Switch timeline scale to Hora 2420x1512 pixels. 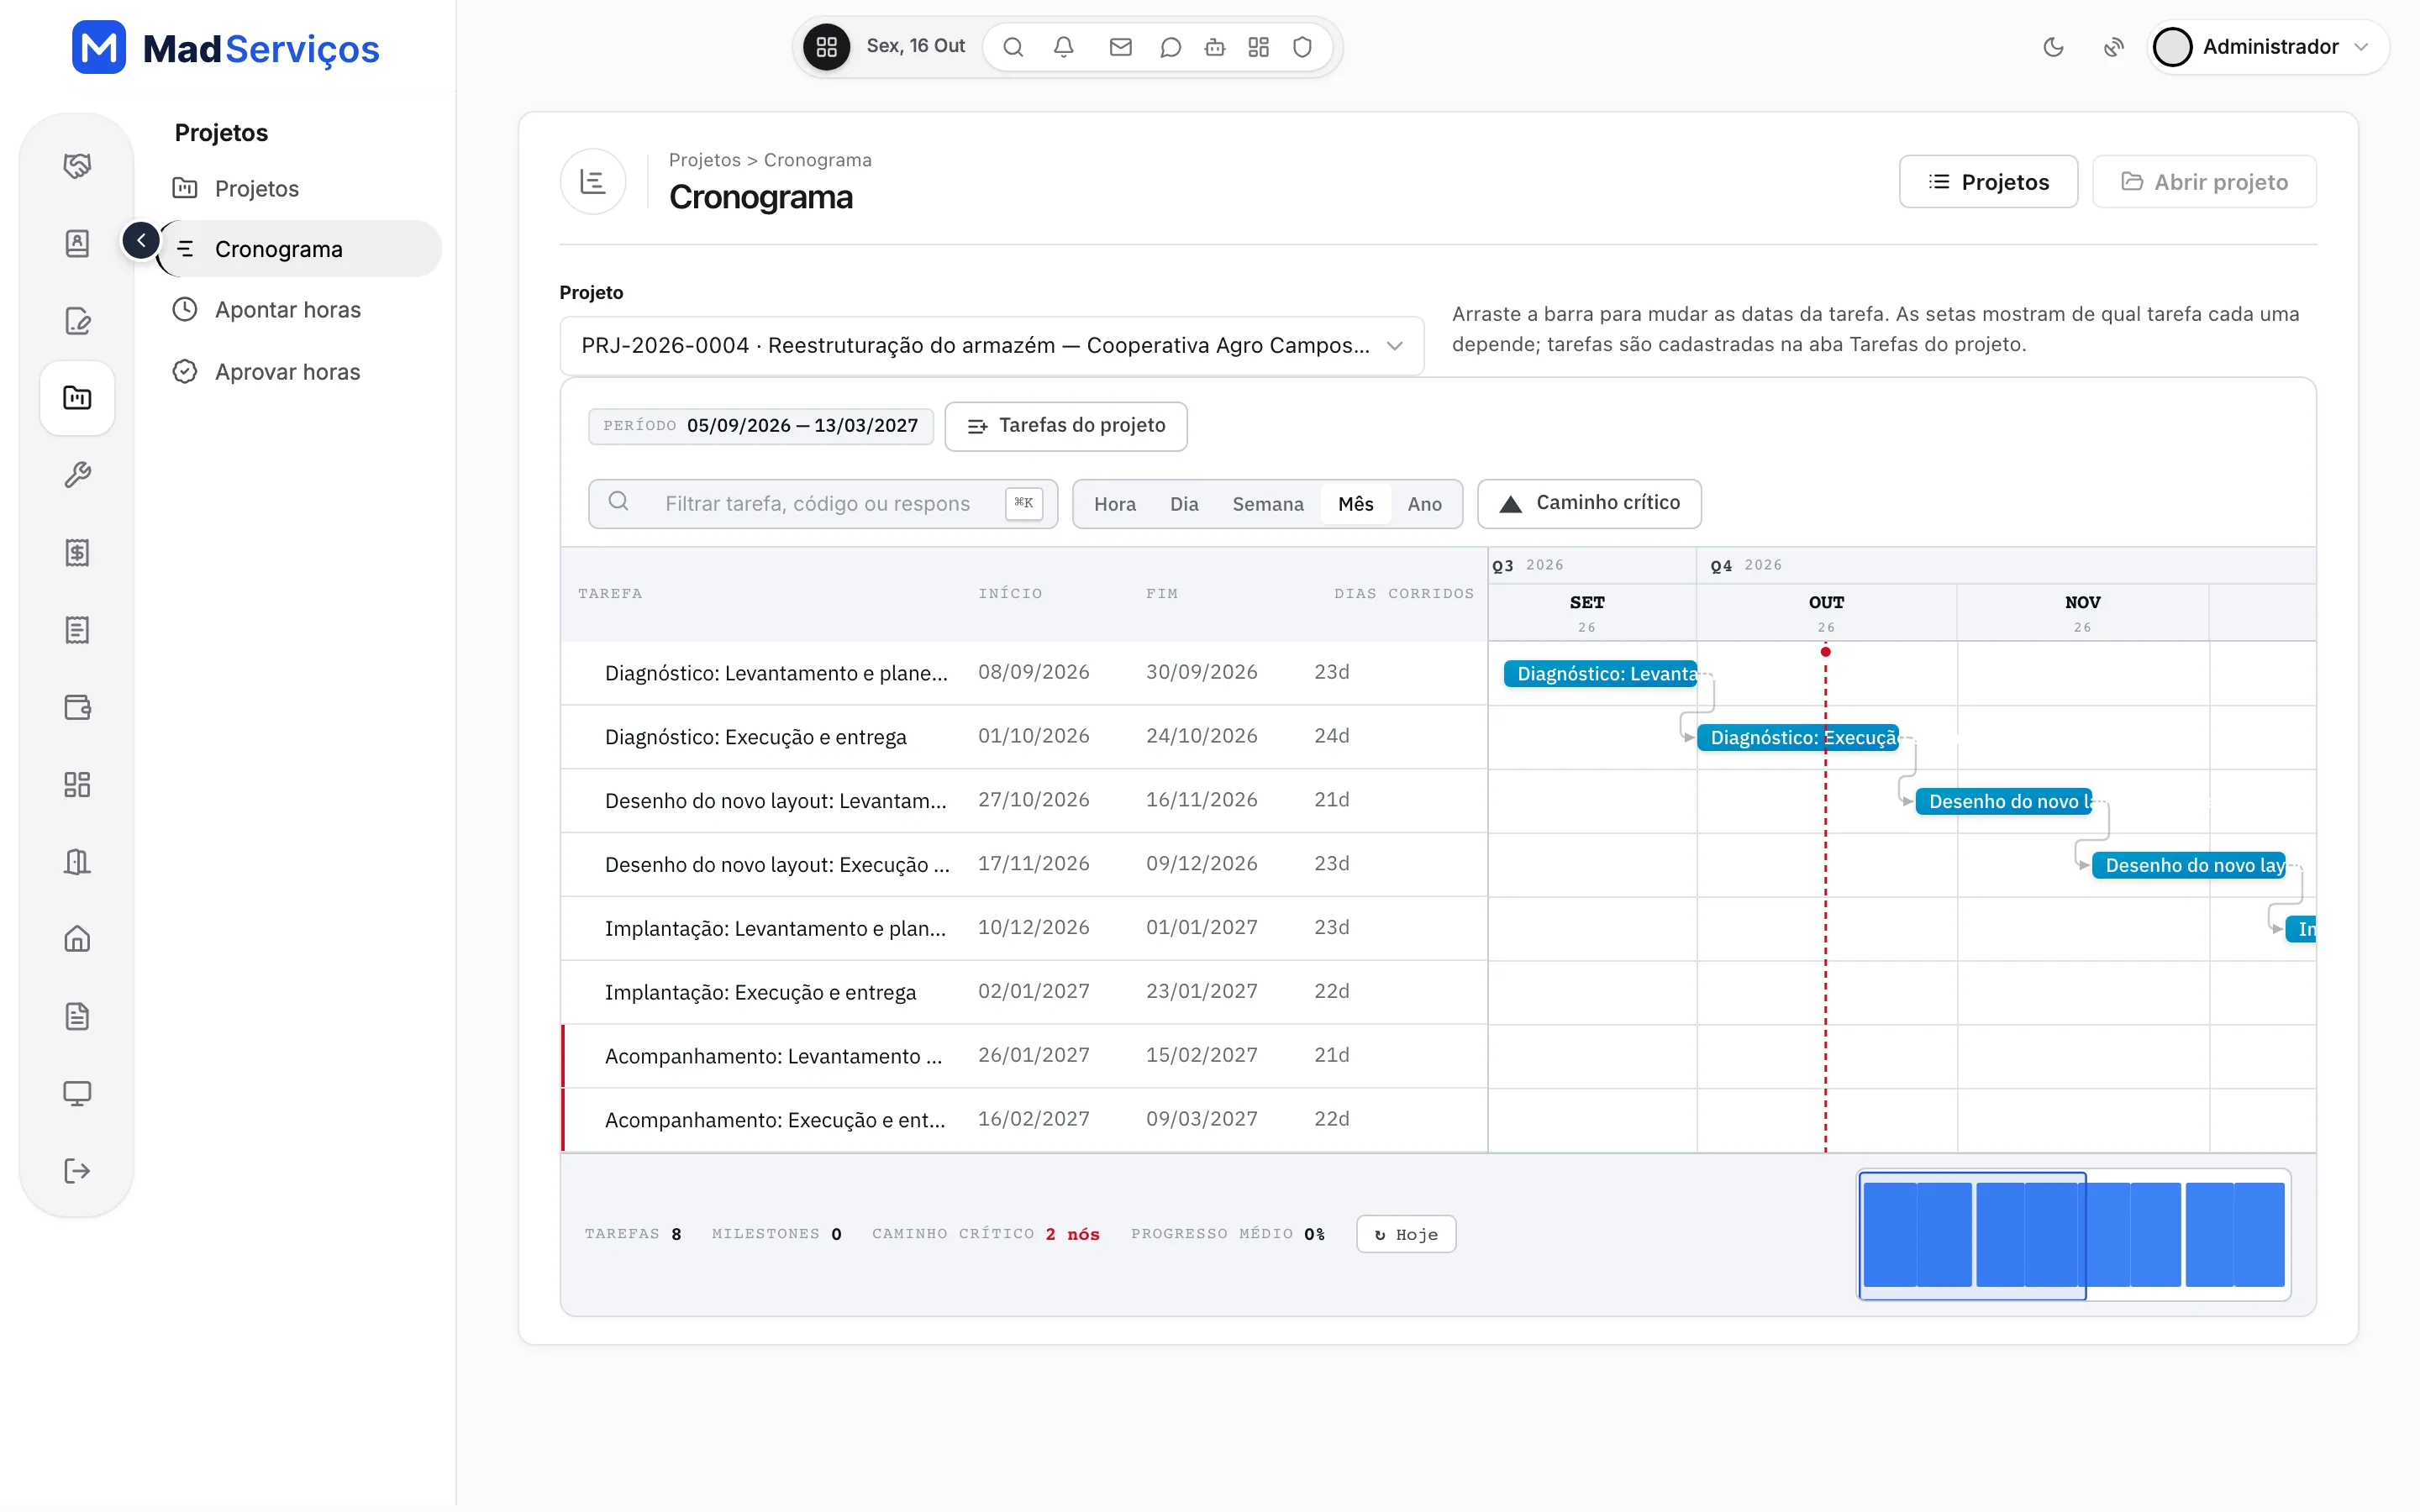point(1114,504)
